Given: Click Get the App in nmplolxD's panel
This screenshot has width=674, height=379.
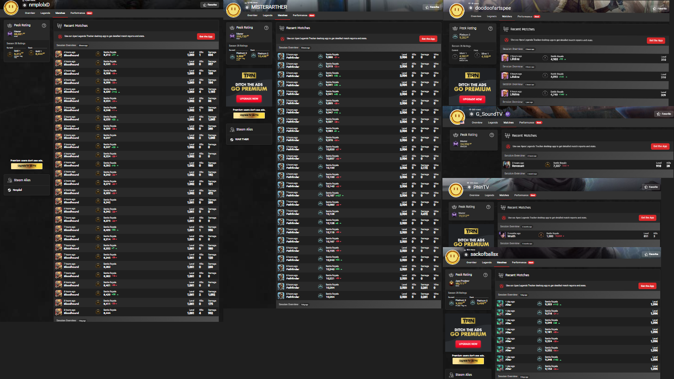Looking at the screenshot, I should point(206,36).
